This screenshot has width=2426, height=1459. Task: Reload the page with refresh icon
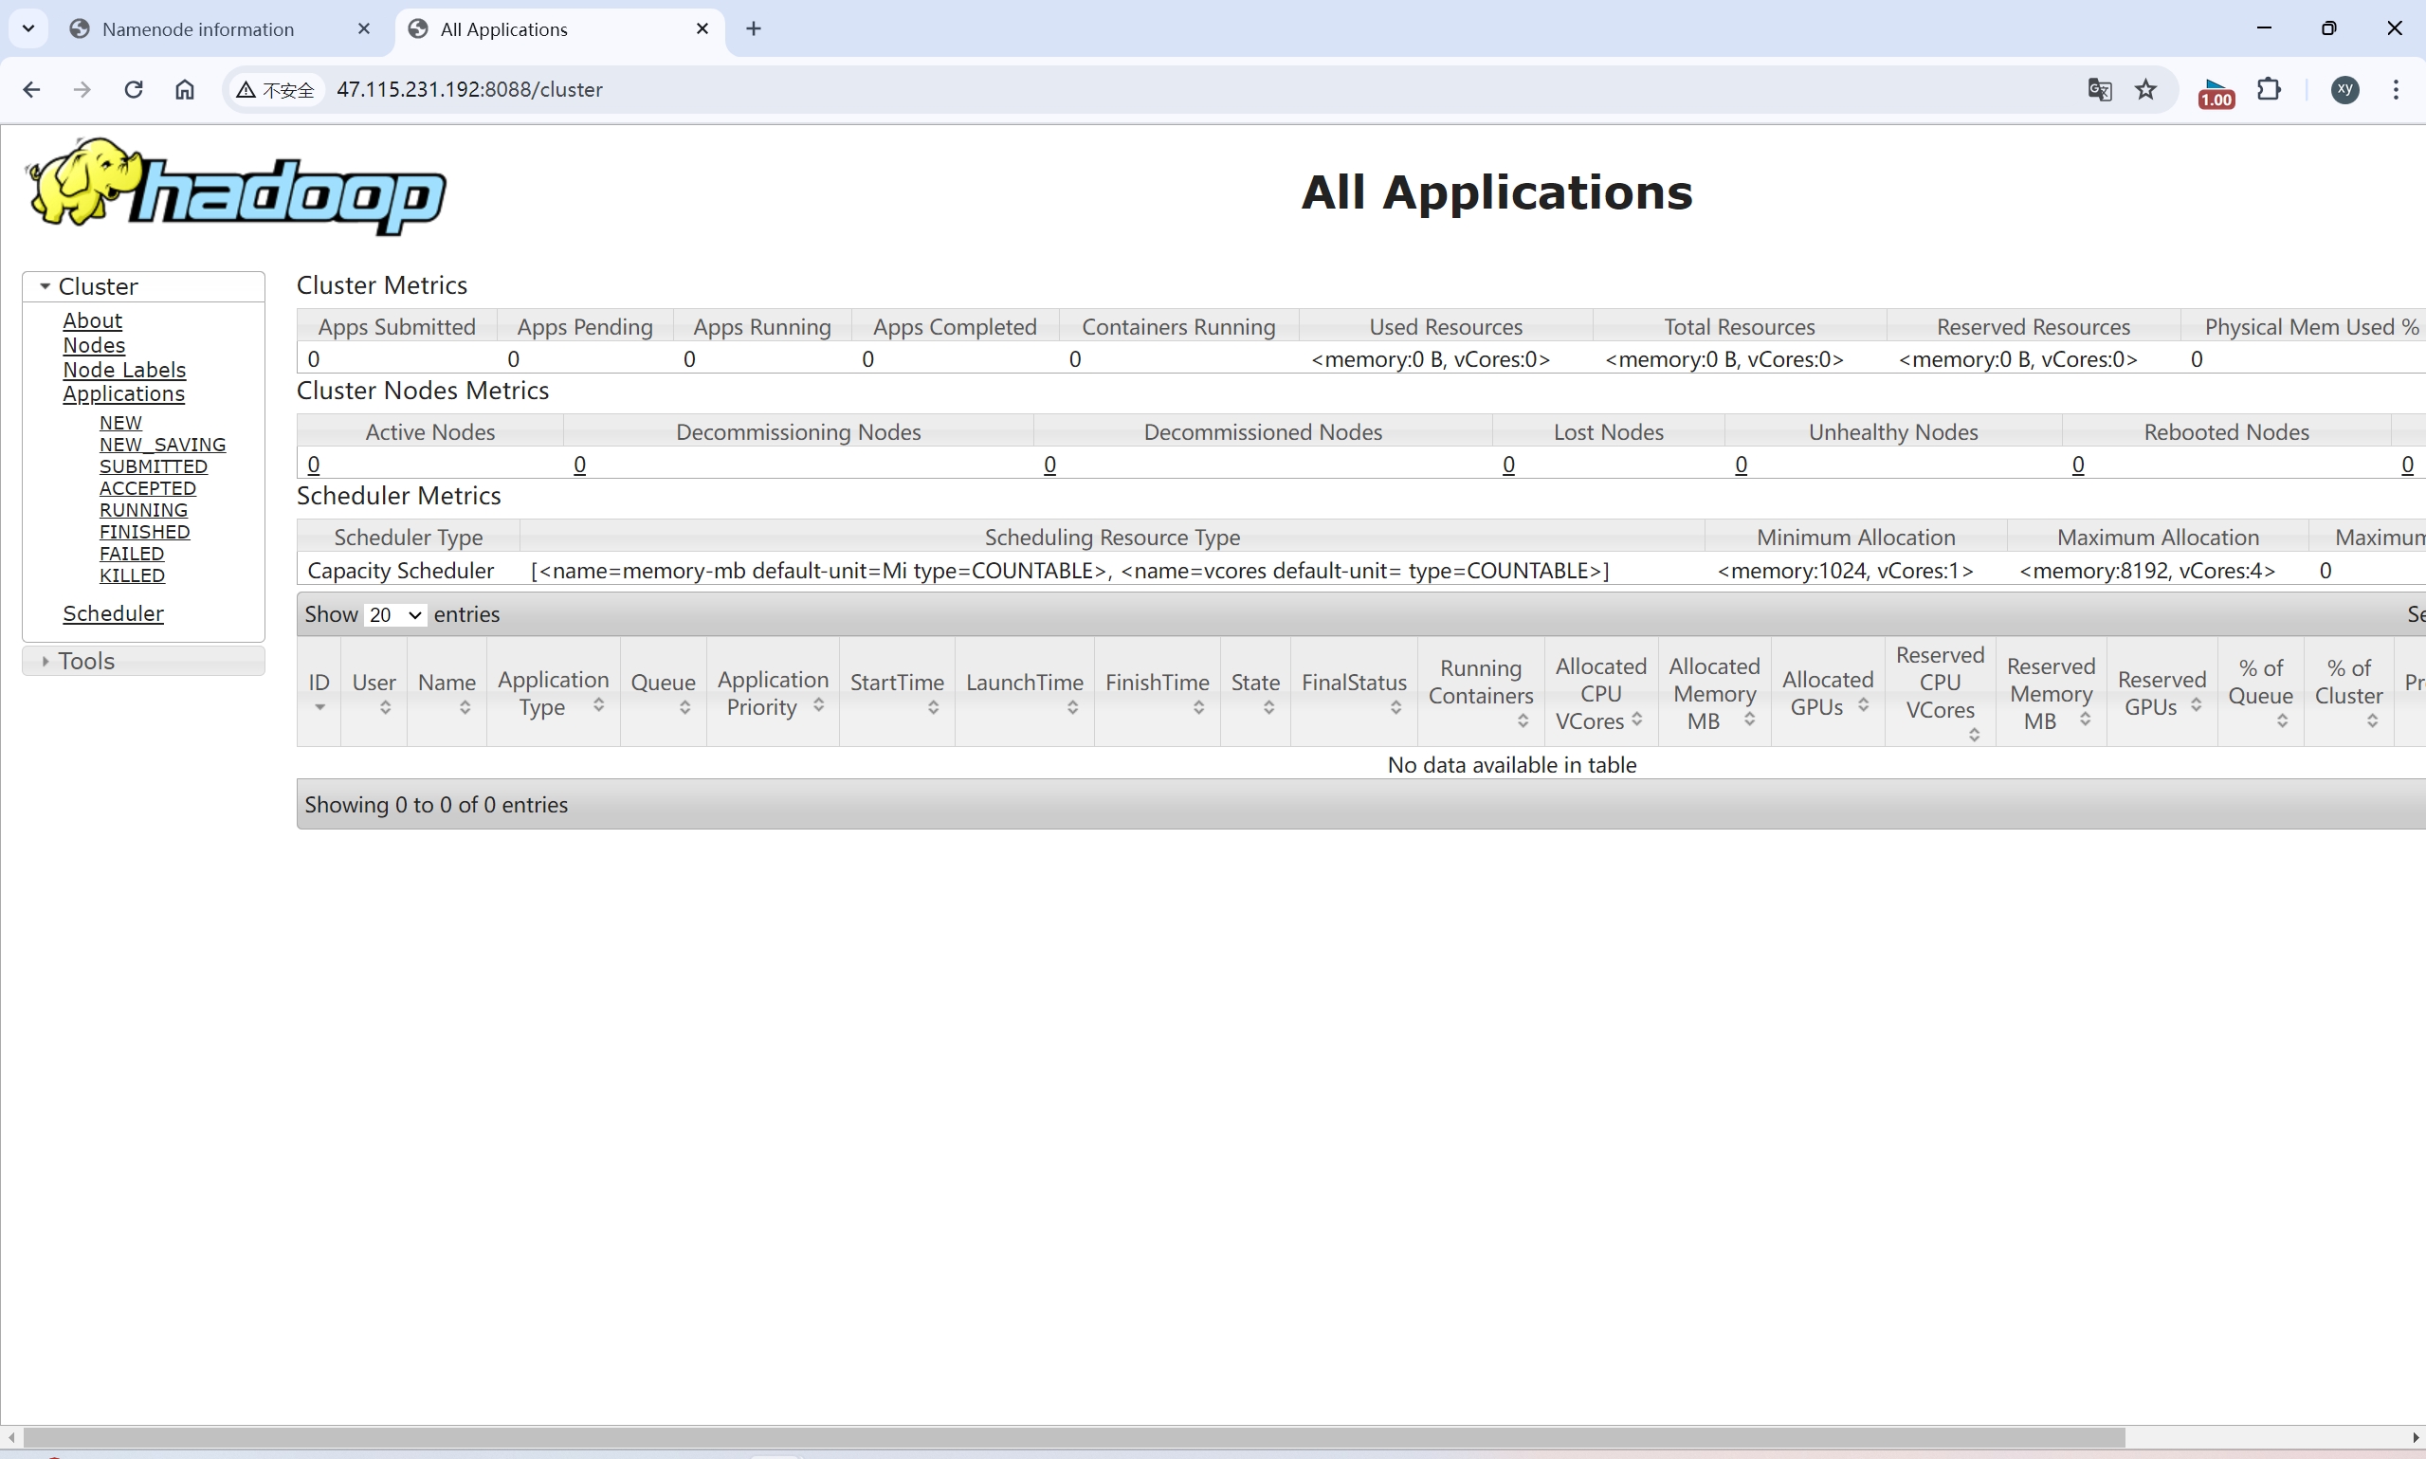(134, 89)
